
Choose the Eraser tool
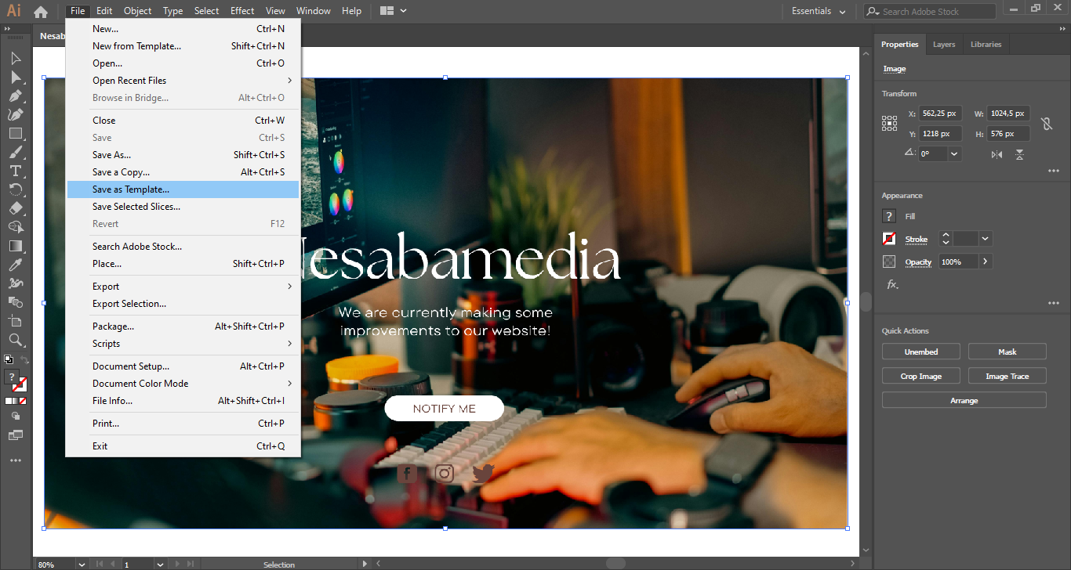16,208
